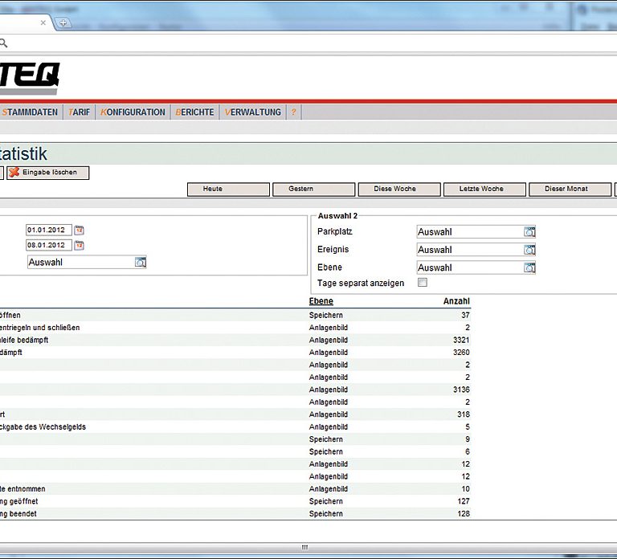
Task: Select row 'entriegeln und schließen'
Action: coord(235,328)
